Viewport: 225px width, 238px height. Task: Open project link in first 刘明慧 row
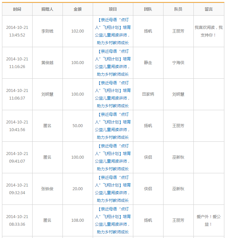(x=113, y=94)
